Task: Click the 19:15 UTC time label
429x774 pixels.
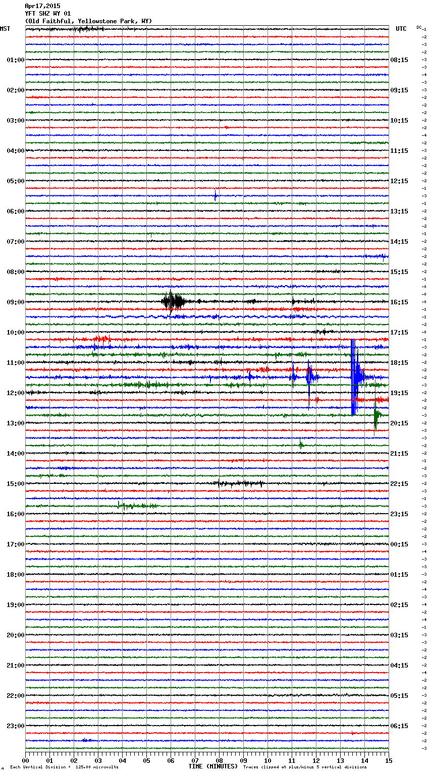Action: 399,393
